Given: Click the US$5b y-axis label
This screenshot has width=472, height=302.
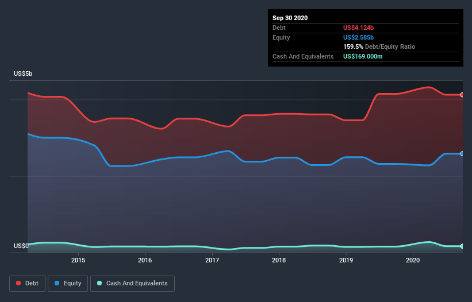Looking at the screenshot, I should click(x=23, y=73).
